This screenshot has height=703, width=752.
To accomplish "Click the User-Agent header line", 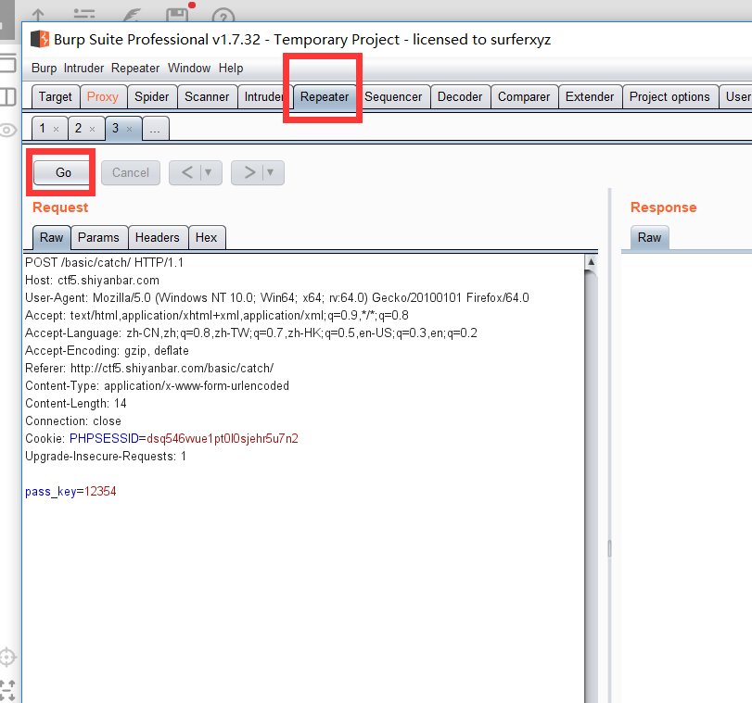I will click(x=276, y=298).
